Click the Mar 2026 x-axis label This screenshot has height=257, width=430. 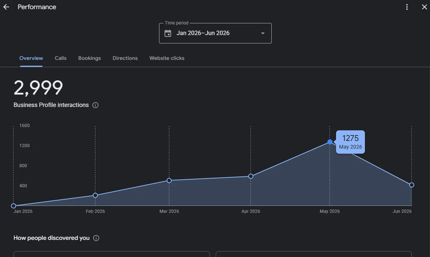[x=169, y=211]
